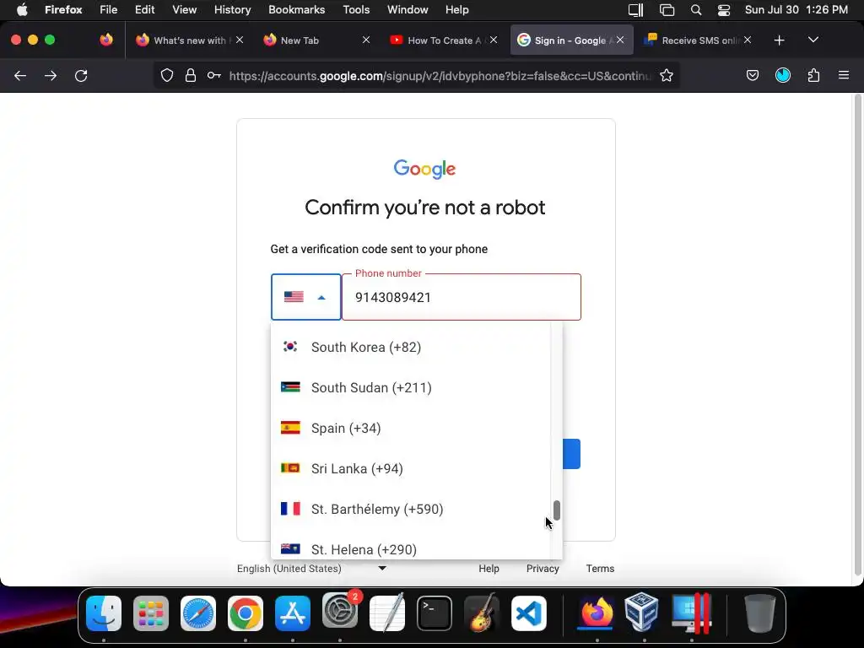Open the Window menu
864x648 pixels.
(408, 10)
